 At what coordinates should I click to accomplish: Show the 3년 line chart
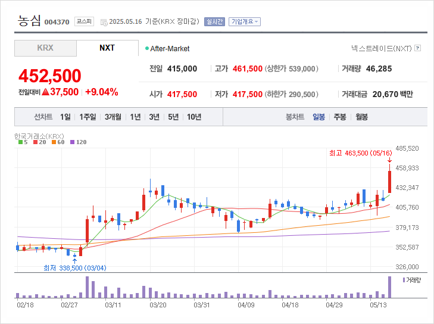click(154, 117)
